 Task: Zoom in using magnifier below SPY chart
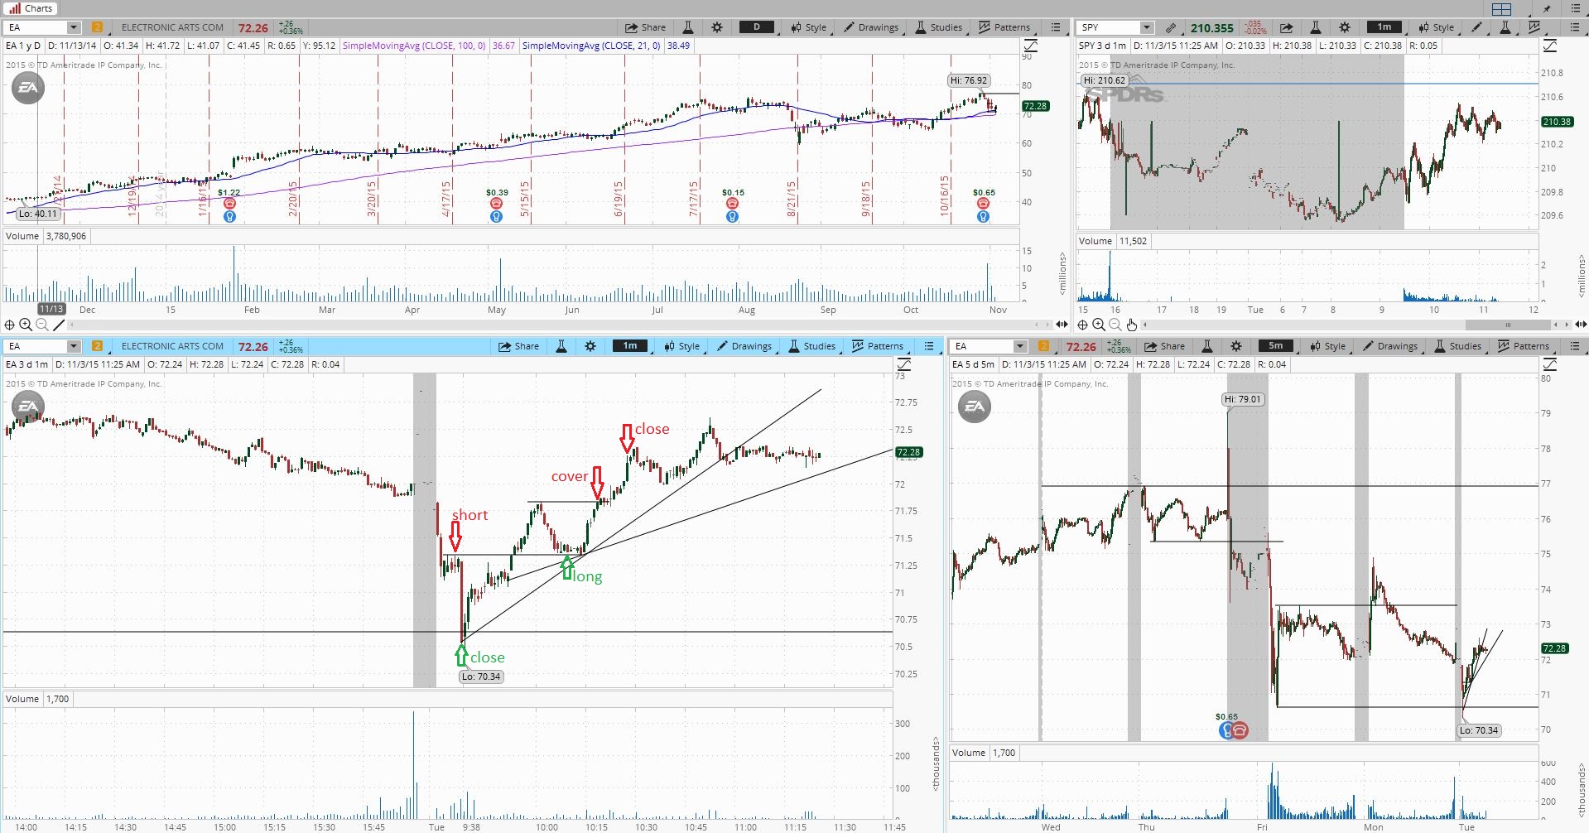(x=1099, y=325)
